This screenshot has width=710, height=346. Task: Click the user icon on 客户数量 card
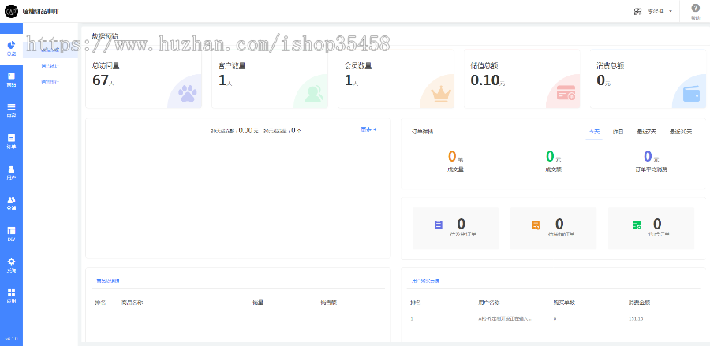[314, 94]
